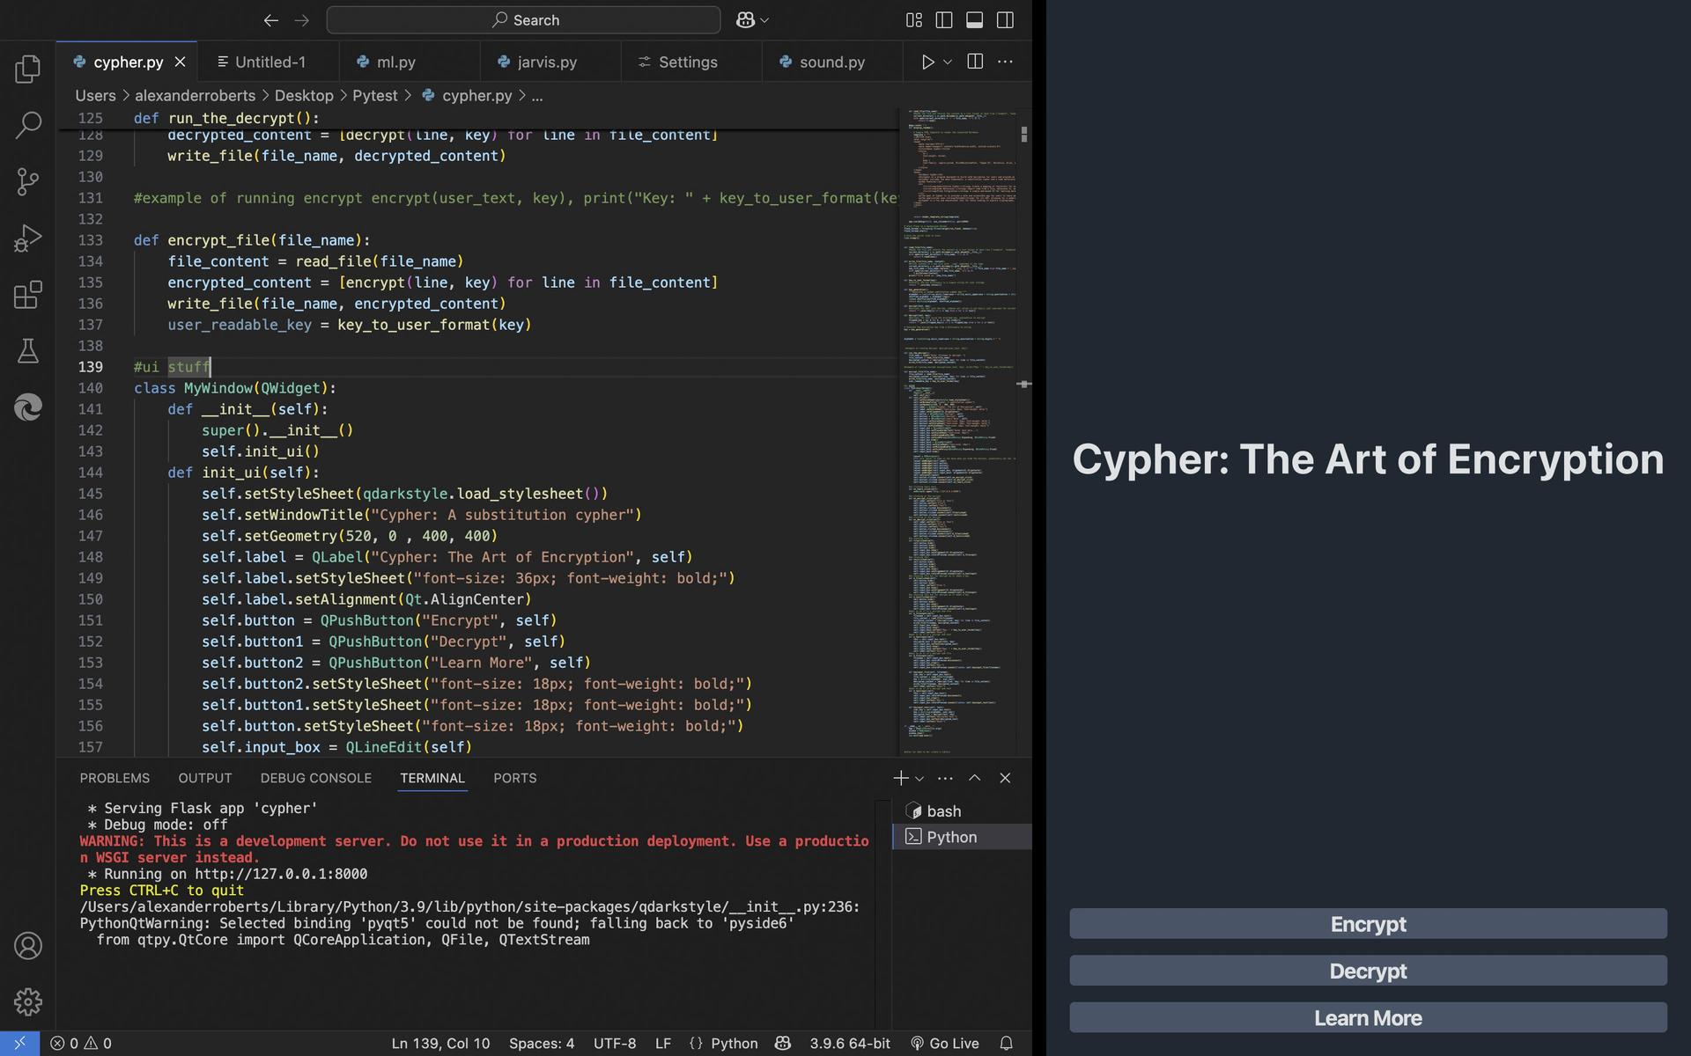Open the Run and Debug view
This screenshot has width=1691, height=1056.
27,238
